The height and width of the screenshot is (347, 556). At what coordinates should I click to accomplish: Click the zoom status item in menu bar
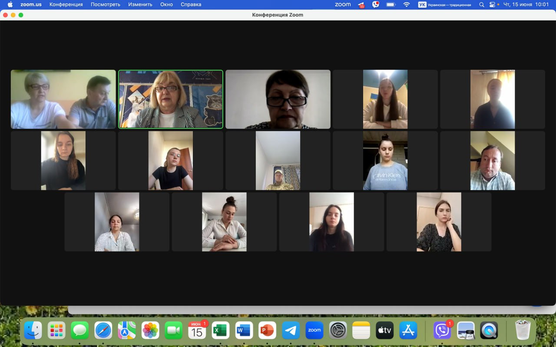(343, 4)
